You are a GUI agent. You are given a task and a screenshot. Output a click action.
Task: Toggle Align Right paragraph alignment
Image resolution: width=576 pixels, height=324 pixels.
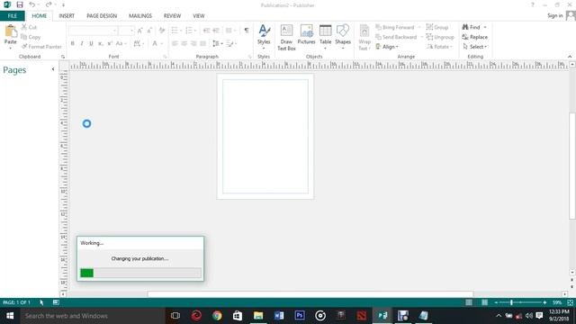pos(193,43)
